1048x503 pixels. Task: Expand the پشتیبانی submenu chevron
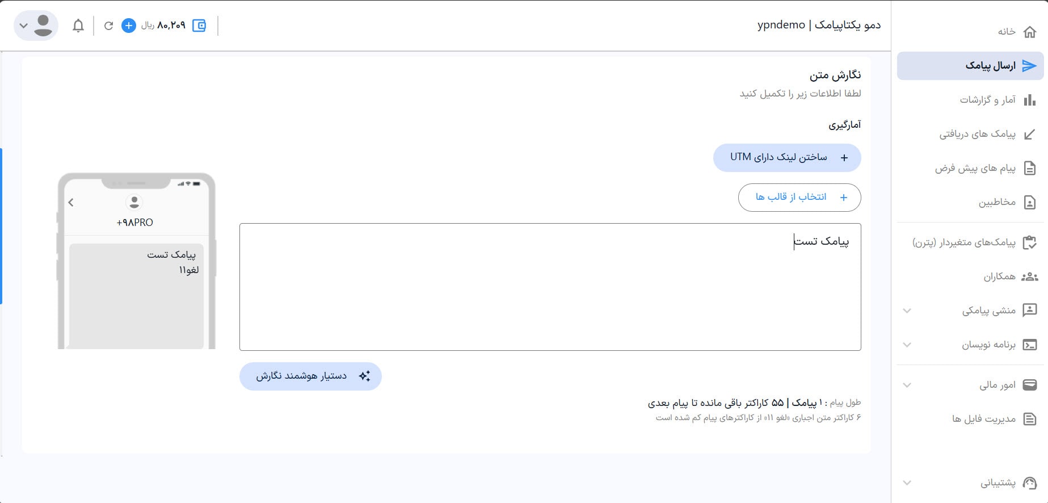pyautogui.click(x=907, y=483)
